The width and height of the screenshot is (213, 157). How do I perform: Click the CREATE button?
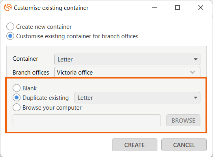tap(135, 145)
